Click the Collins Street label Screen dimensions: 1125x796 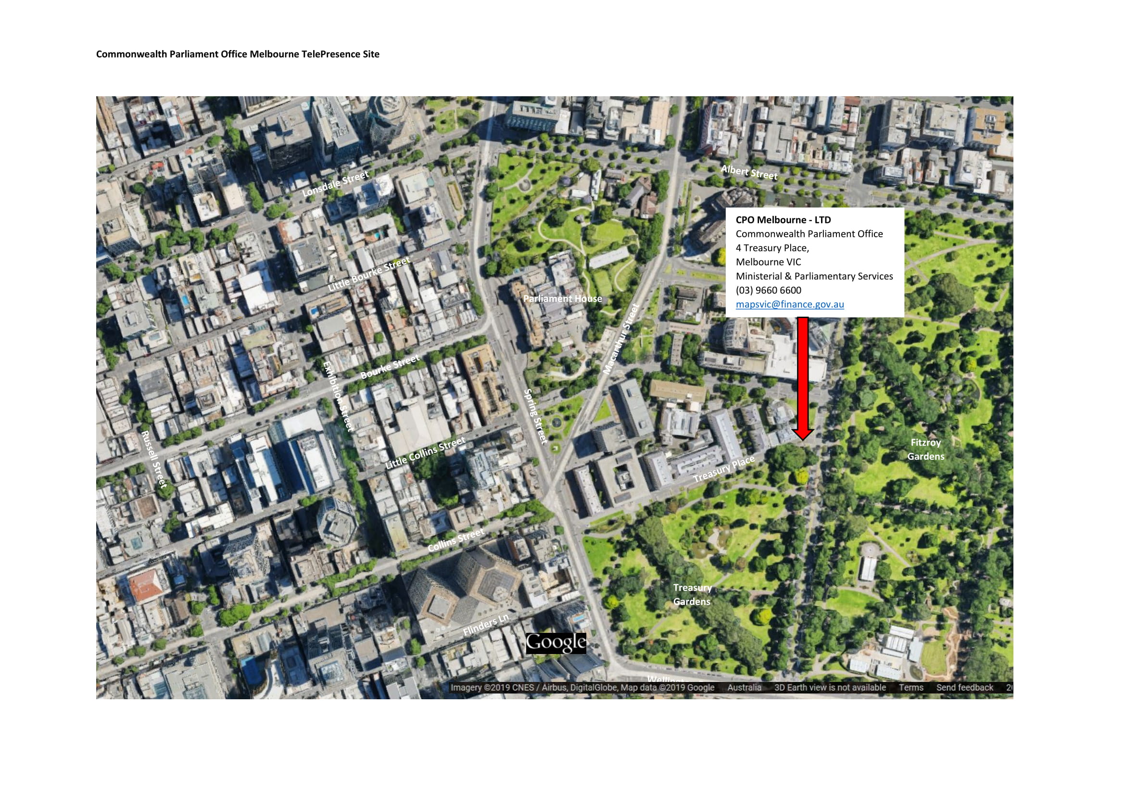click(x=455, y=540)
